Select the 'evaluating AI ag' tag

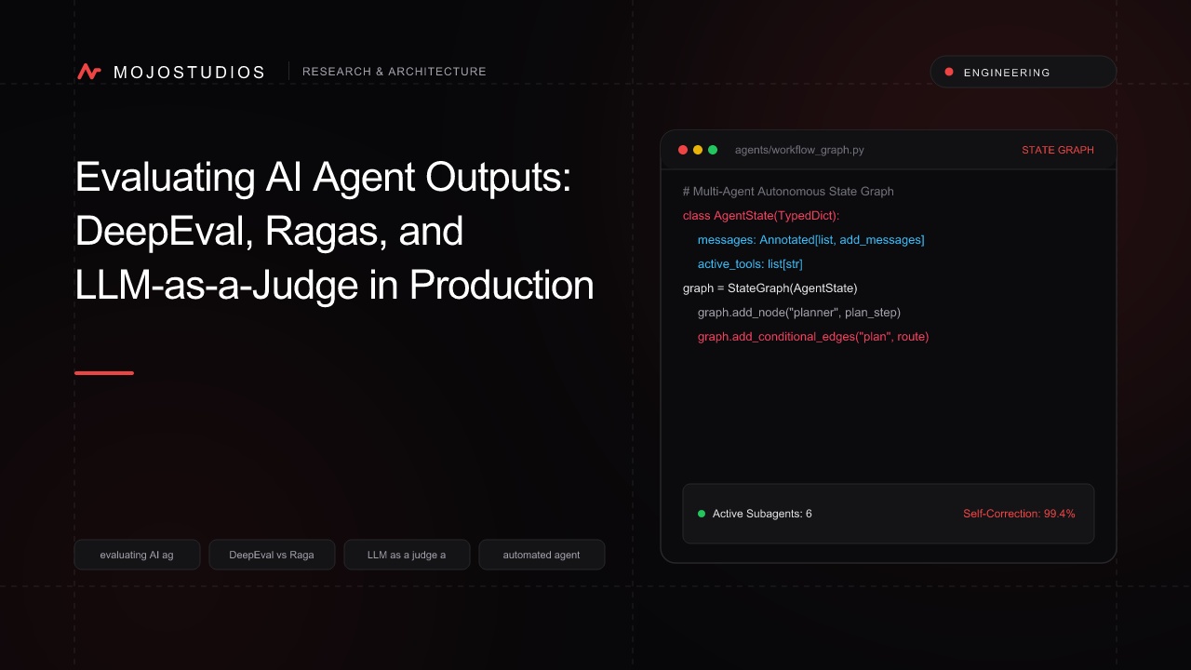pos(137,555)
